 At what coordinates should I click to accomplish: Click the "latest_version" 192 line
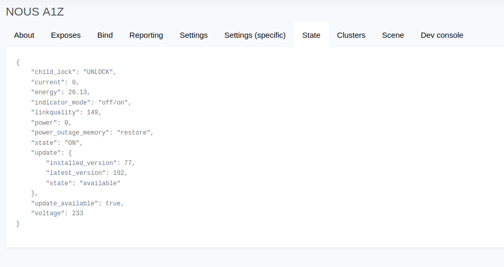point(87,173)
